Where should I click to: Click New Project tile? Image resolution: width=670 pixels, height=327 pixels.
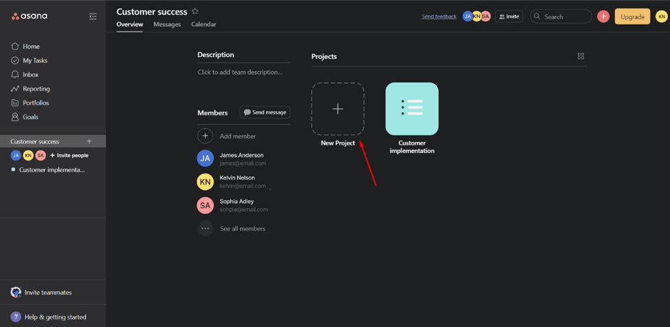[x=337, y=109]
